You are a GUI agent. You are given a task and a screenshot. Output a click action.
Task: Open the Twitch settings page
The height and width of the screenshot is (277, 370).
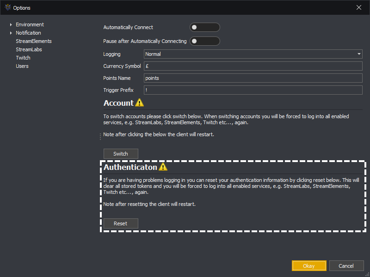pyautogui.click(x=23, y=58)
